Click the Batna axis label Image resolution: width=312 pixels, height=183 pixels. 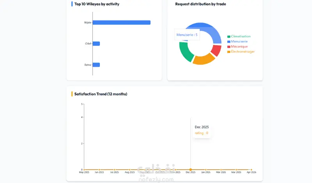pos(87,65)
